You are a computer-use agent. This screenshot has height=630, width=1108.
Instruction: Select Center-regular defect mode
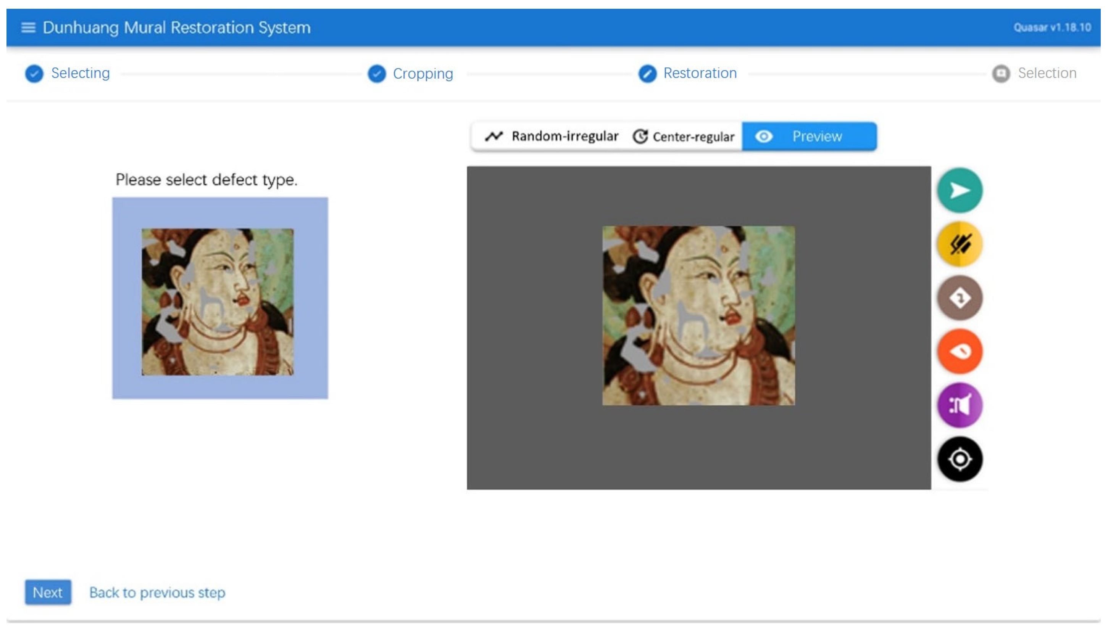[x=684, y=137]
